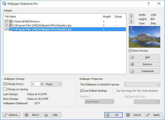
Task: Sort by the Group column header
Action: click(120, 16)
